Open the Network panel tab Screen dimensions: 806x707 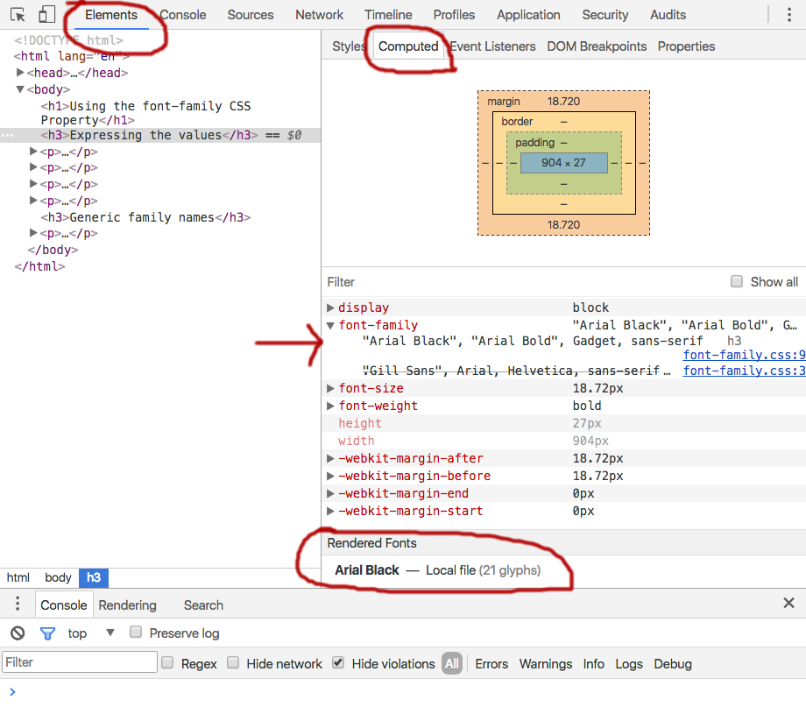click(x=319, y=15)
